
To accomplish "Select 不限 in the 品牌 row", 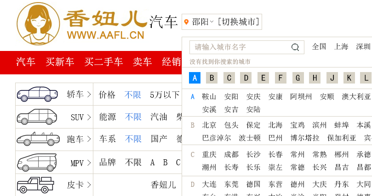I will coord(133,162).
